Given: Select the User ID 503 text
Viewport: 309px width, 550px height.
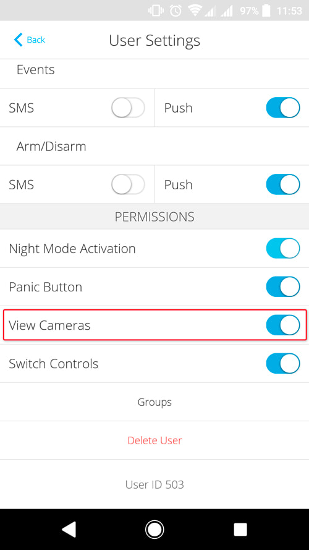Looking at the screenshot, I should 154,484.
